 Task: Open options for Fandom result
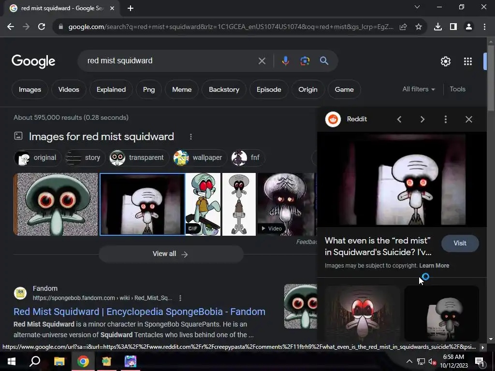click(x=180, y=298)
